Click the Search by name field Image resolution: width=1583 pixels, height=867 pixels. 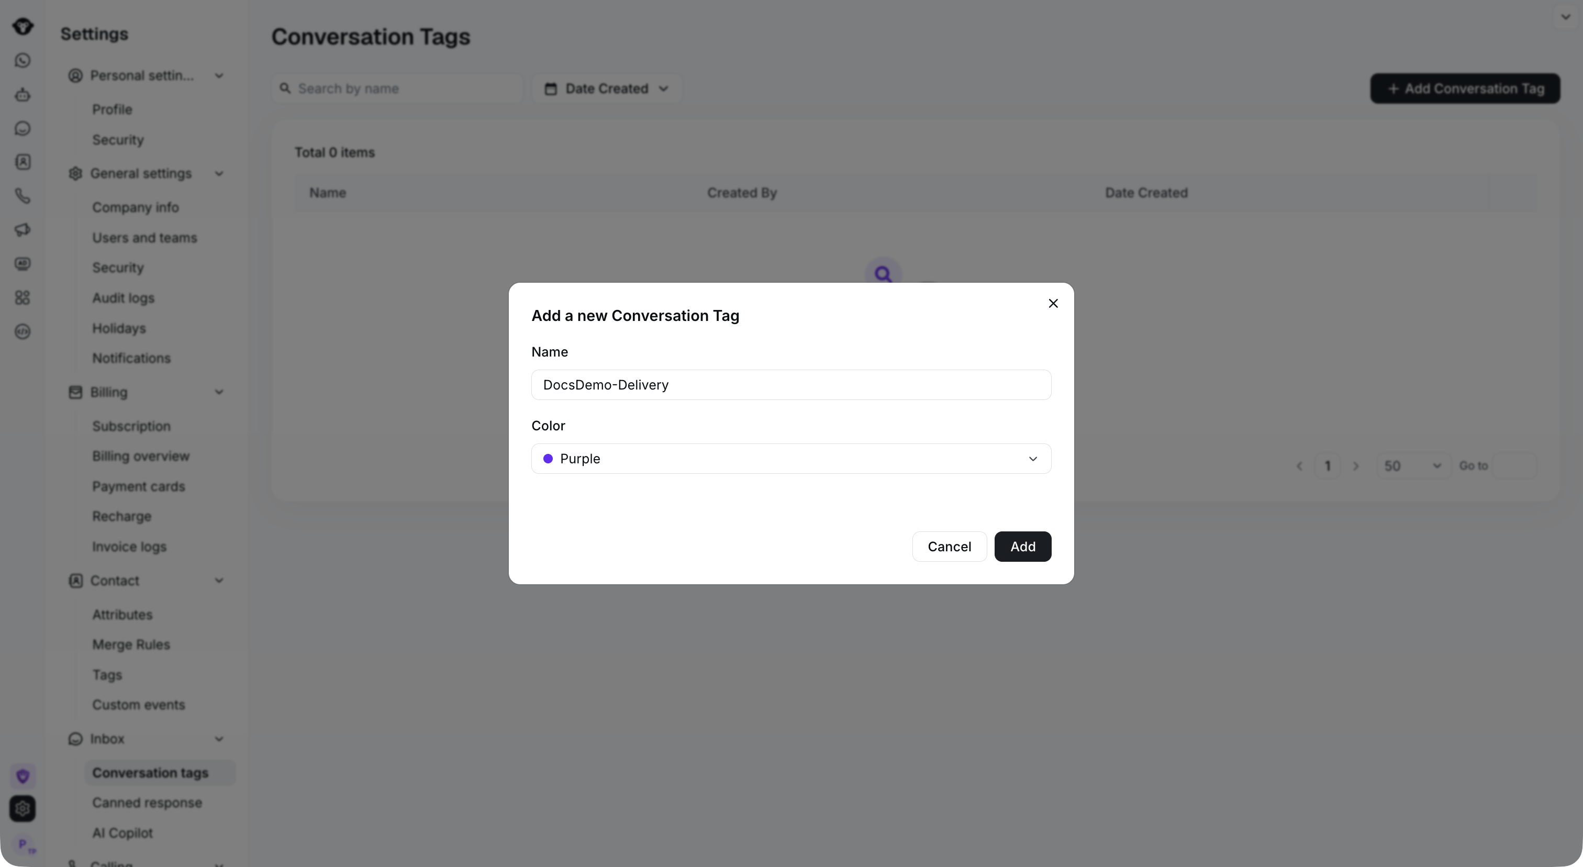(x=397, y=88)
